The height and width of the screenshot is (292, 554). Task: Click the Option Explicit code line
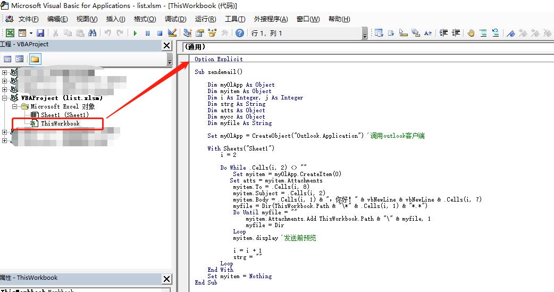pyautogui.click(x=219, y=59)
